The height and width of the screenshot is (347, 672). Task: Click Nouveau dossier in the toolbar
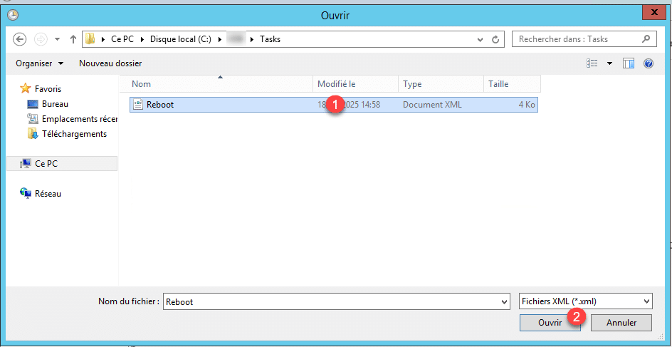click(110, 63)
